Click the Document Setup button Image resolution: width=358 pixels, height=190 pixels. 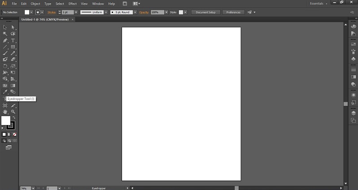205,12
